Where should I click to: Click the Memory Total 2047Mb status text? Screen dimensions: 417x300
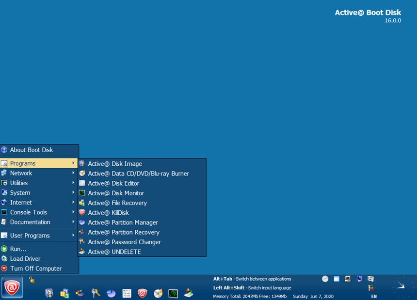pyautogui.click(x=249, y=296)
